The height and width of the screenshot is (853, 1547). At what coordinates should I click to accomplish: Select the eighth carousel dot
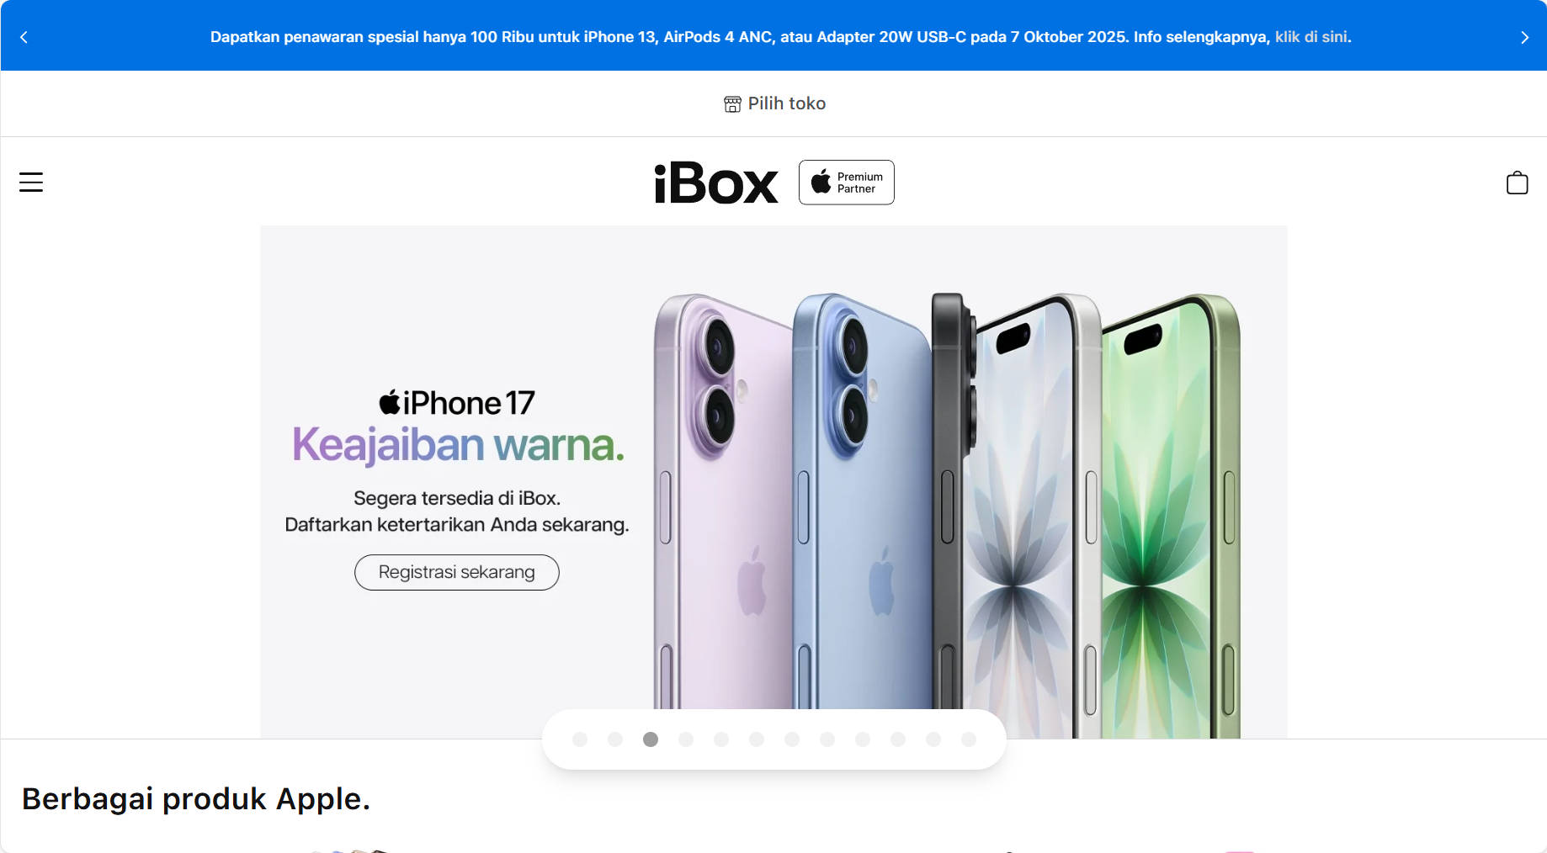pyautogui.click(x=827, y=739)
